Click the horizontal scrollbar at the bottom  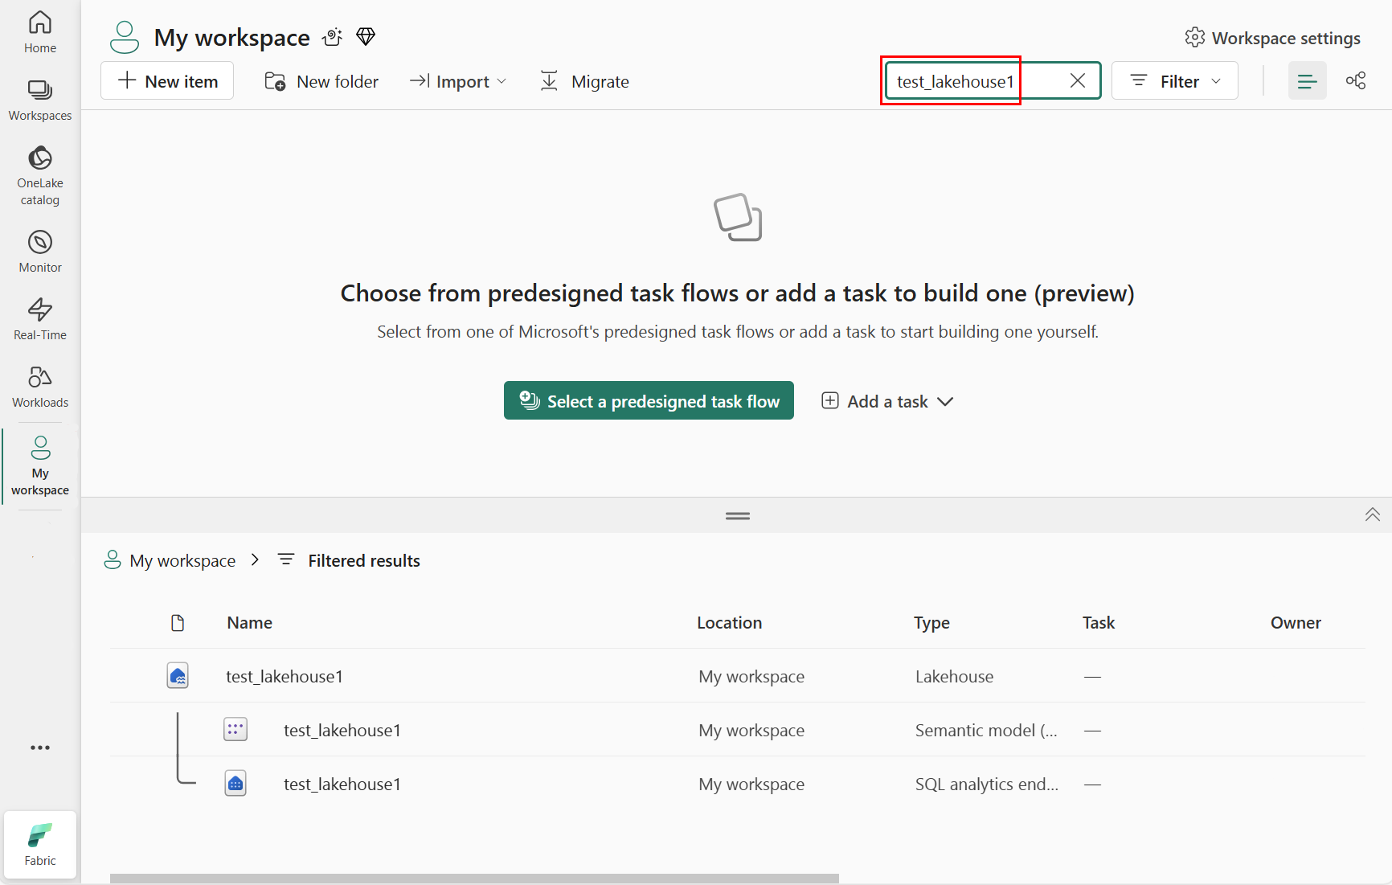[474, 879]
